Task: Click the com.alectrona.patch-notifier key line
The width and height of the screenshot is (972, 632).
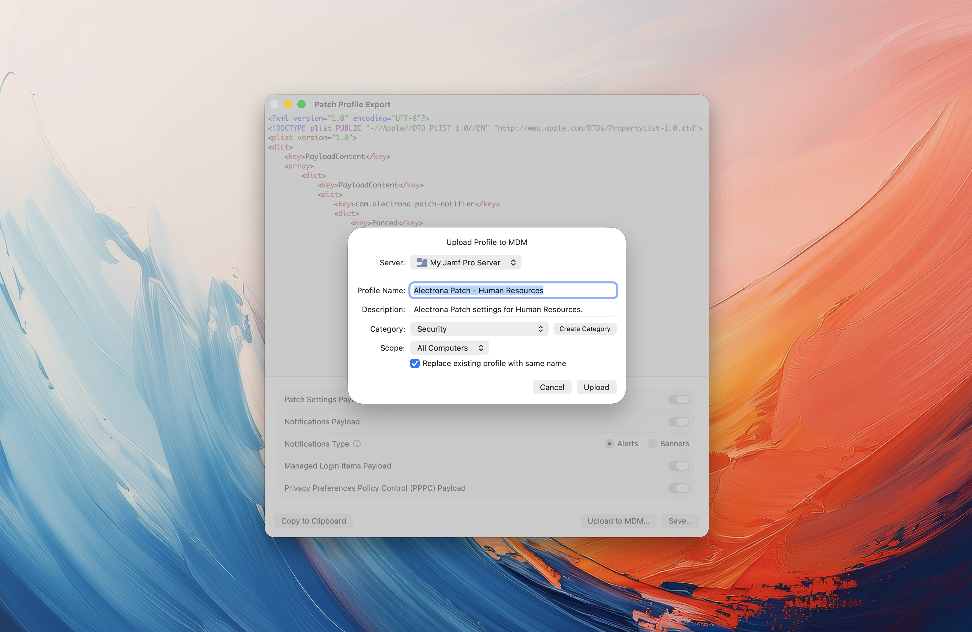Action: [417, 204]
